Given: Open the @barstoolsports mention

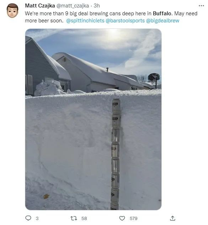Looking at the screenshot, I should pos(125,21).
